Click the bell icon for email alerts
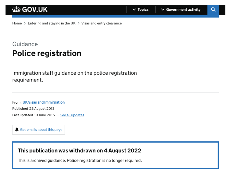 coord(17,130)
